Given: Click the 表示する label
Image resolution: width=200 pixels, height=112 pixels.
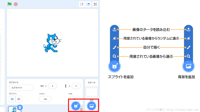Looking at the screenshot, I should click(13, 94).
